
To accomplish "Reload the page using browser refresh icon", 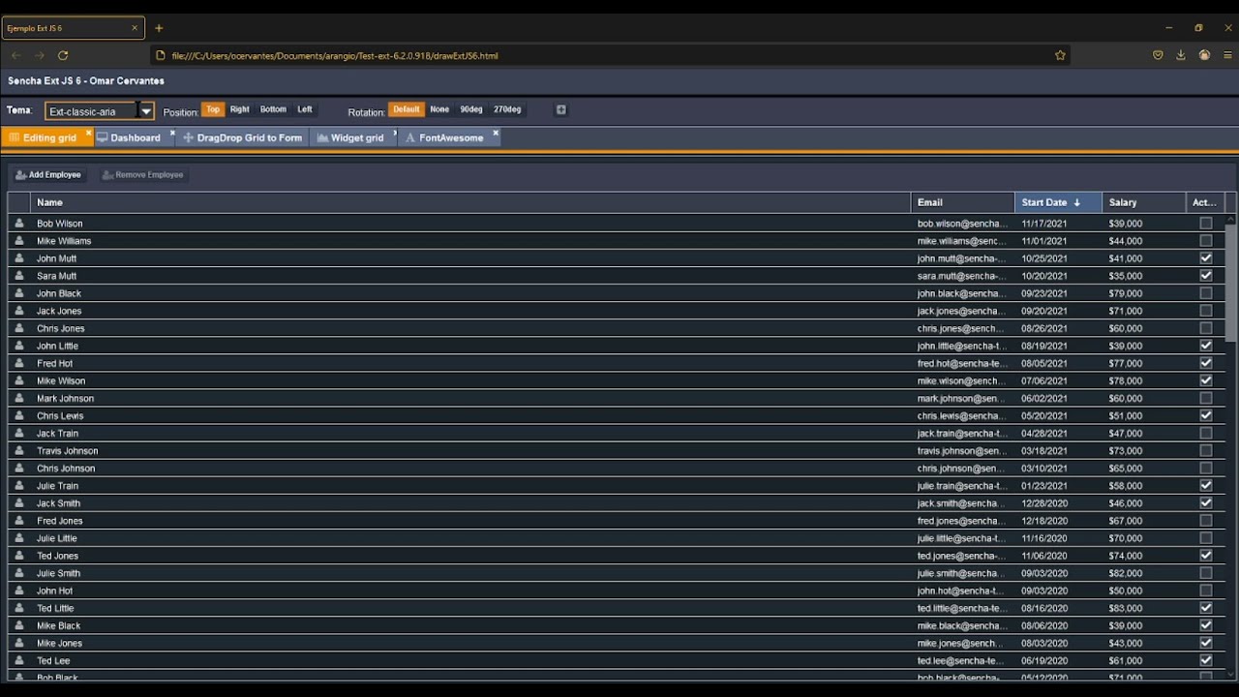I will (63, 55).
